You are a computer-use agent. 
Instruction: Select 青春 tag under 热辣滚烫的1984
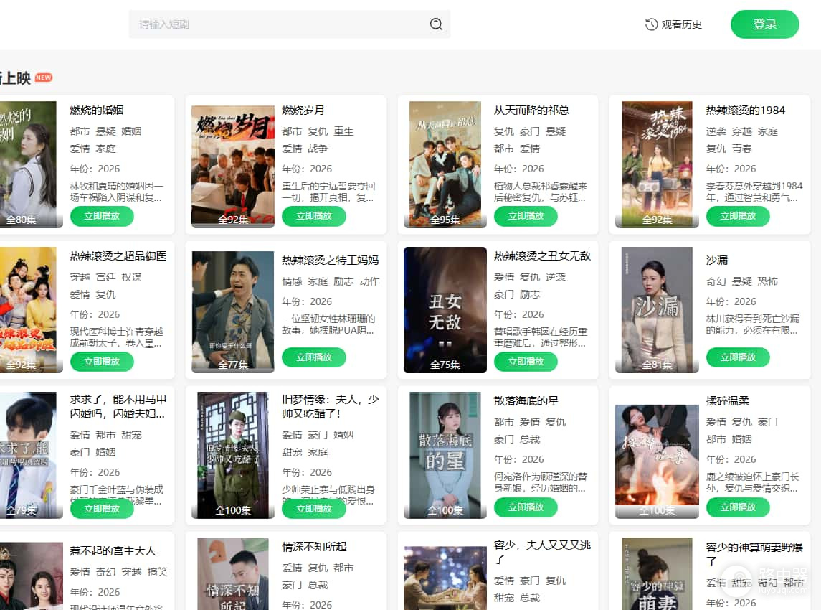pos(742,149)
